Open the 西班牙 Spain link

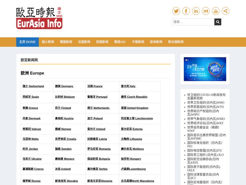[31, 97]
